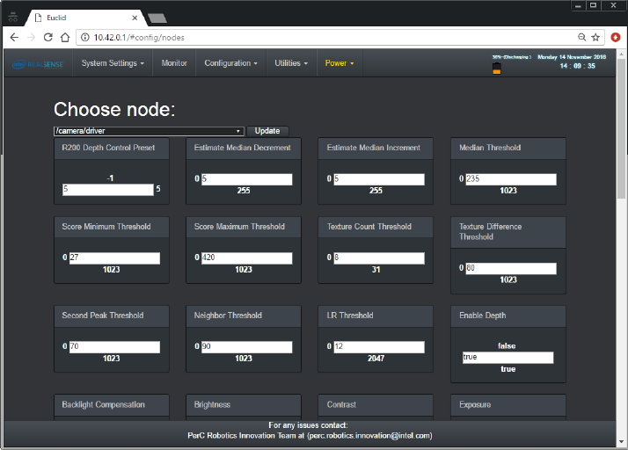This screenshot has height=450, width=628.
Task: Click the Texture Difference Threshold field
Action: click(x=511, y=269)
